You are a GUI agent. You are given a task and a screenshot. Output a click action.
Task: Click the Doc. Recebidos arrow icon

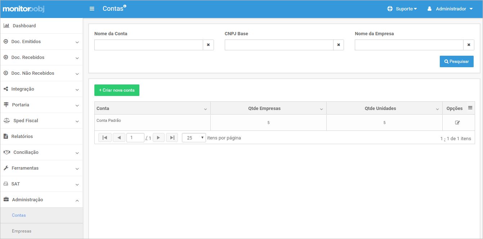tap(6, 57)
